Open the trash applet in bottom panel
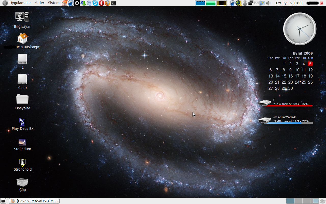Screen dimensions: 326x204 pyautogui.click(x=323, y=201)
